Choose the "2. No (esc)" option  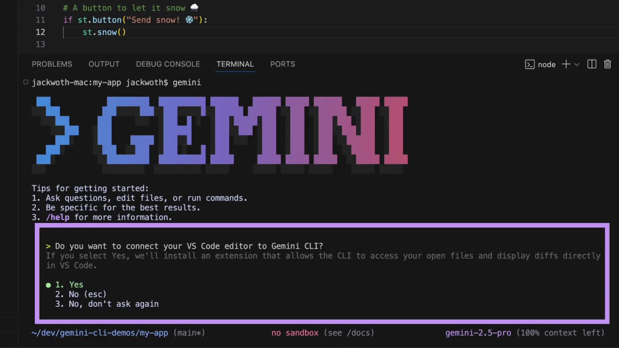click(x=81, y=295)
